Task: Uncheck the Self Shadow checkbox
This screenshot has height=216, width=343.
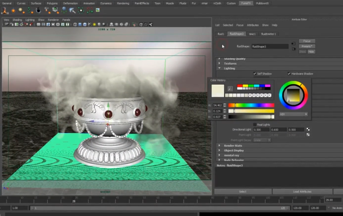Action: point(255,73)
